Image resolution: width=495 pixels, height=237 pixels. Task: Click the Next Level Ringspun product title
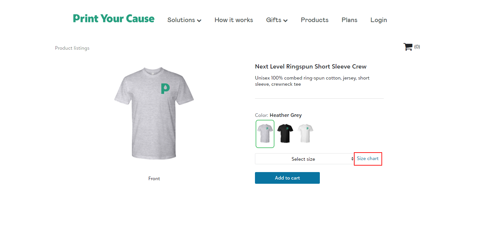[311, 67]
